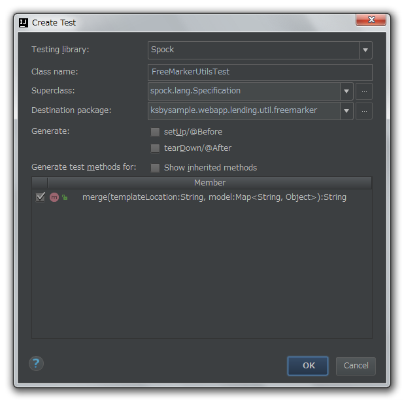404x401 pixels.
Task: Open the Testing library dropdown arrow
Action: [365, 50]
